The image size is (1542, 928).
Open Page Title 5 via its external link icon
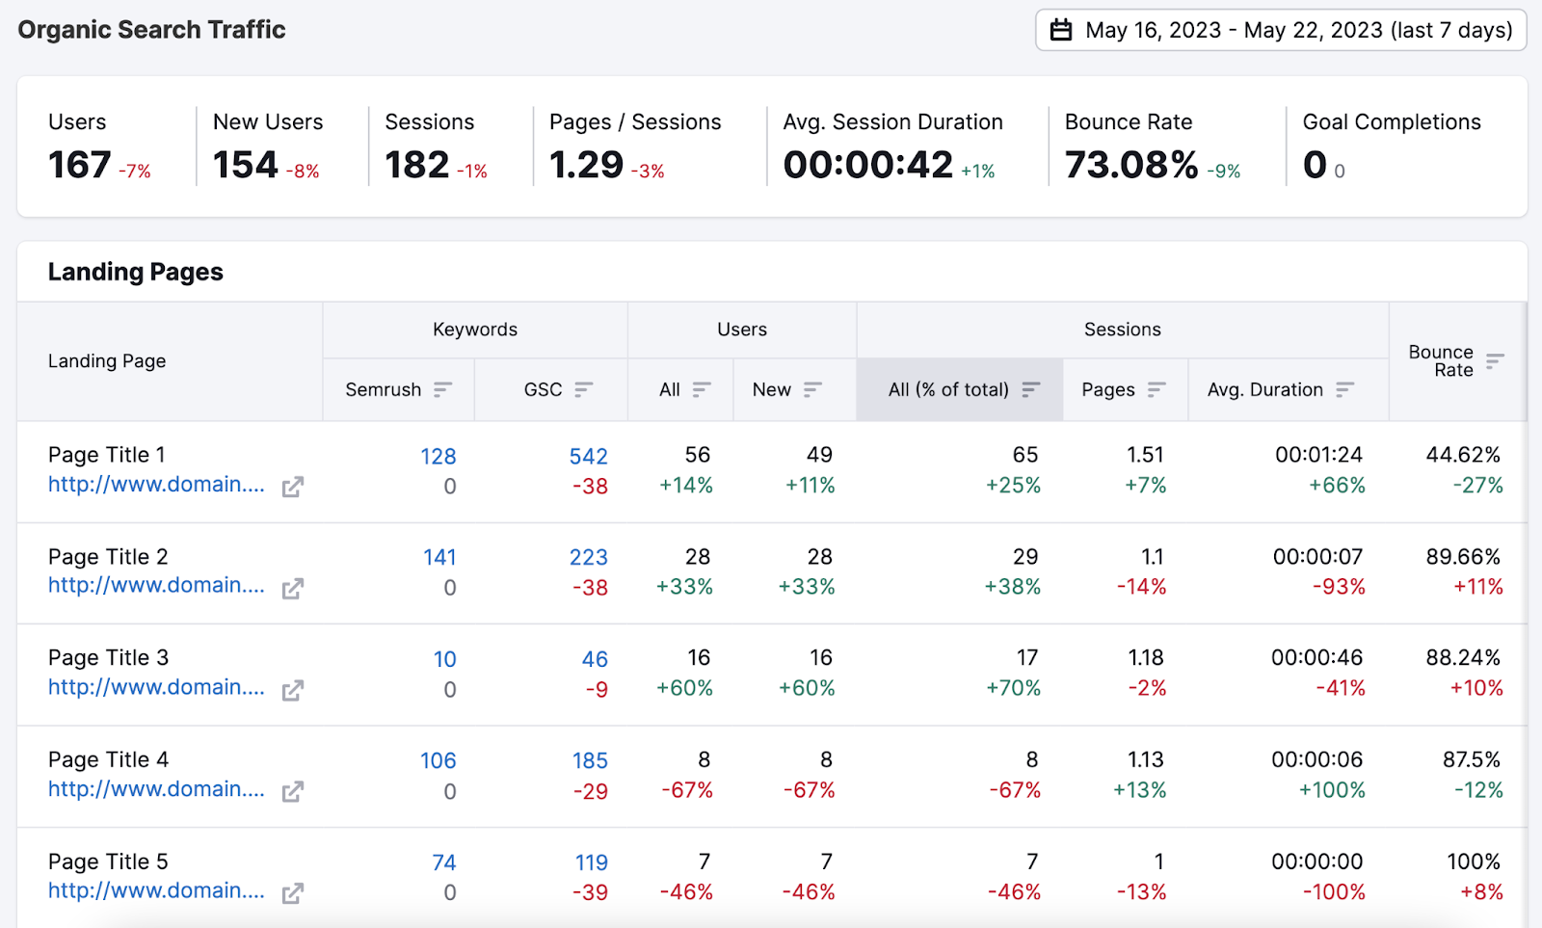(293, 892)
